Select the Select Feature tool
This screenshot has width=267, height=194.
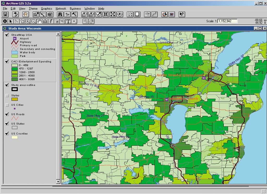coord(22,21)
